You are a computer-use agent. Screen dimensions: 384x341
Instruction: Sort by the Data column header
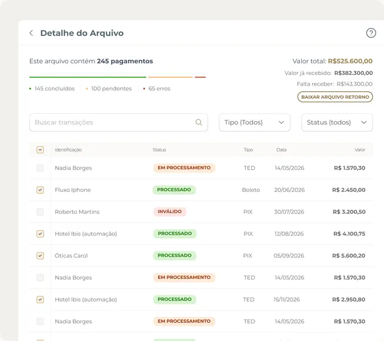click(x=282, y=150)
